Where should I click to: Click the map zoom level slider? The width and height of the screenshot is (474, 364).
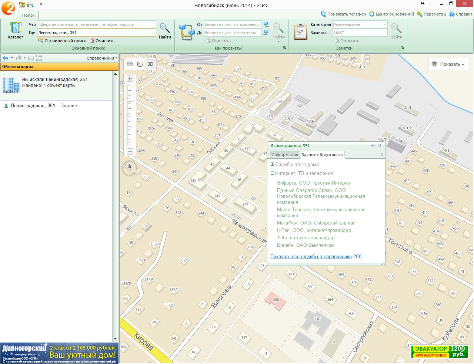[130, 100]
